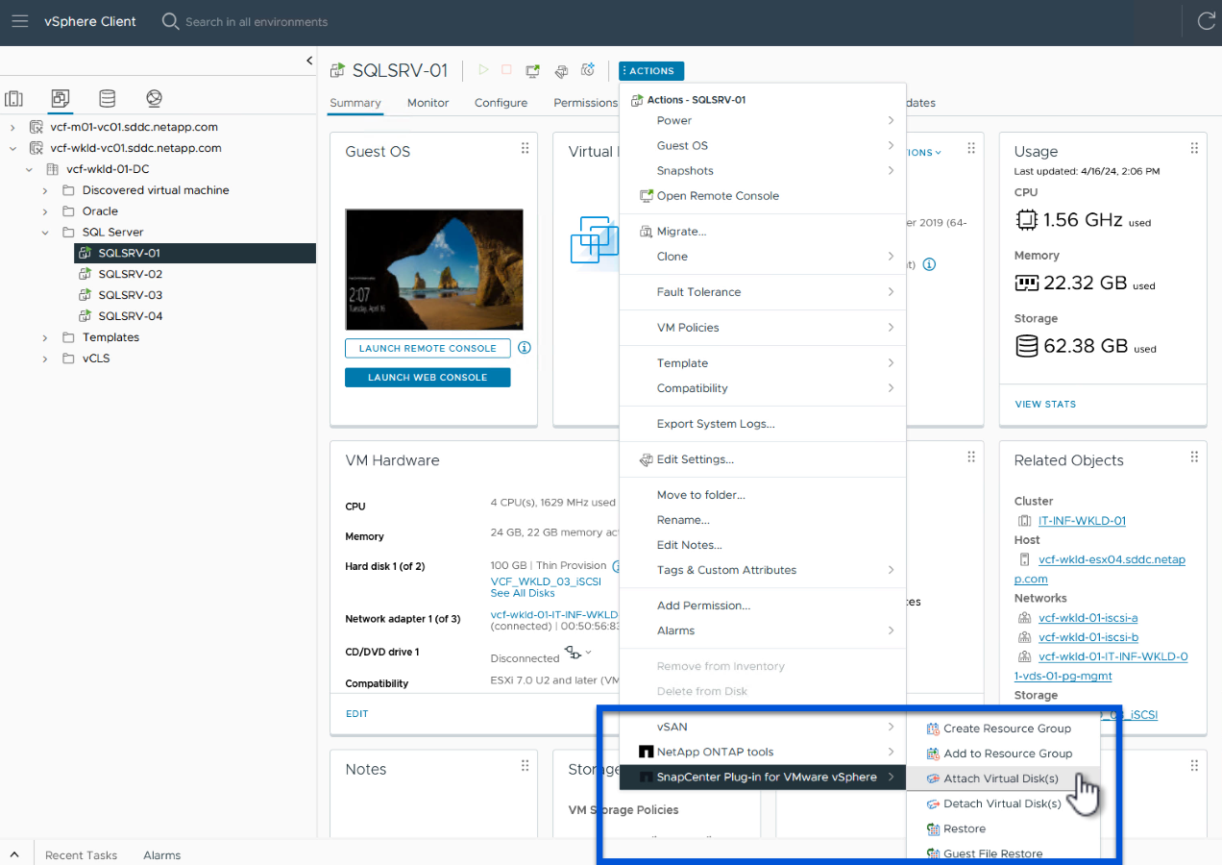Click the search in all environments field
Viewport: 1222px width, 865px height.
click(256, 21)
